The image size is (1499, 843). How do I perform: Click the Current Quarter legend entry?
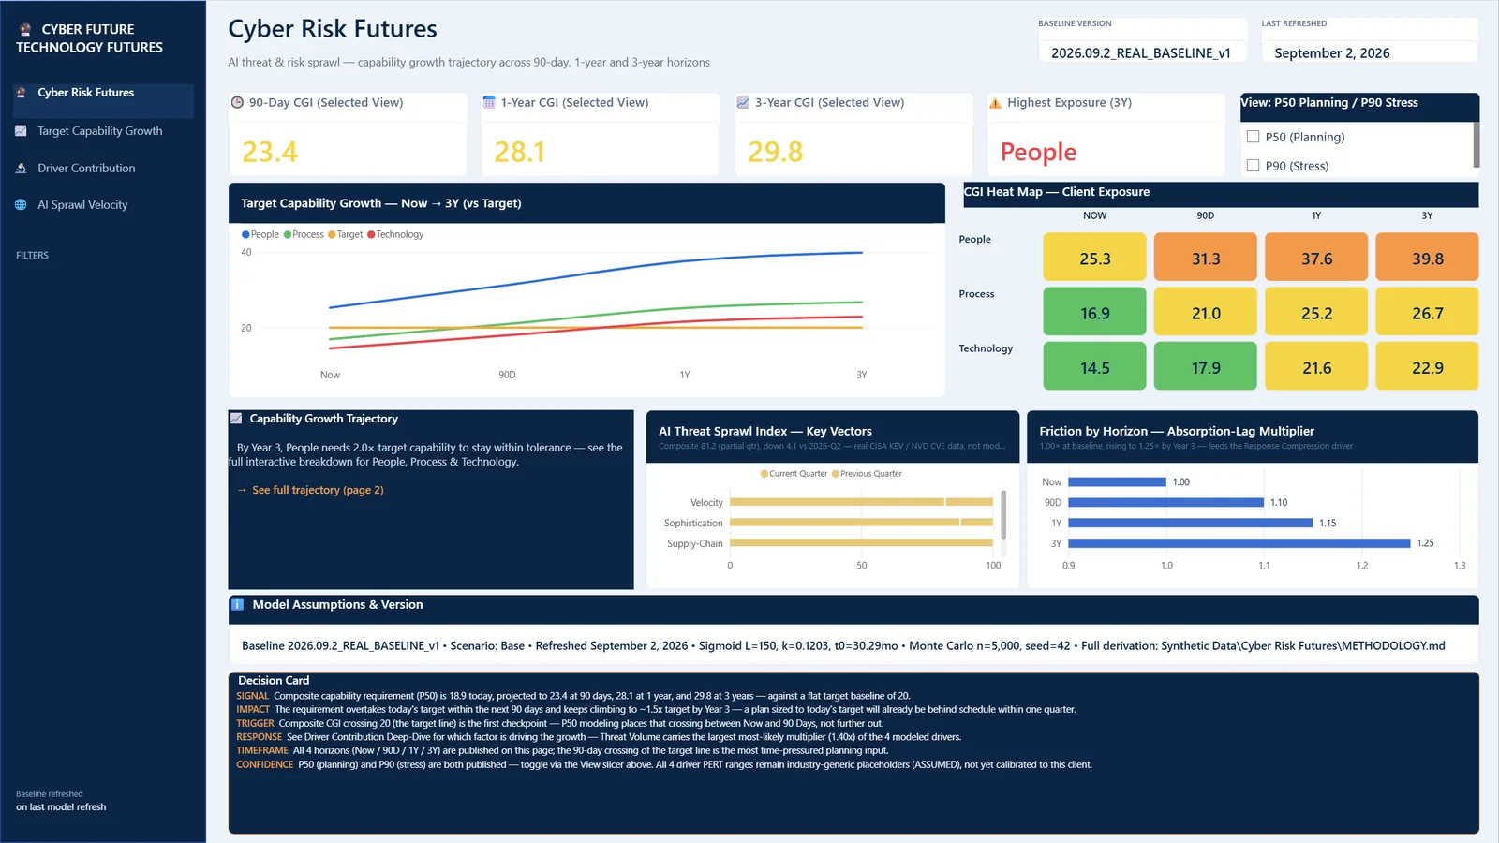794,474
